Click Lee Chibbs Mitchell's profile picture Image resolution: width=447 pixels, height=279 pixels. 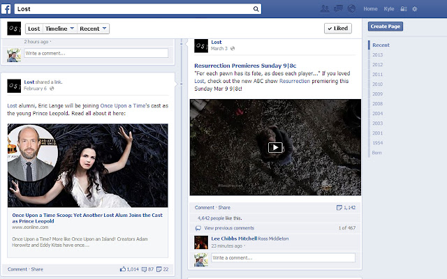[x=201, y=243]
